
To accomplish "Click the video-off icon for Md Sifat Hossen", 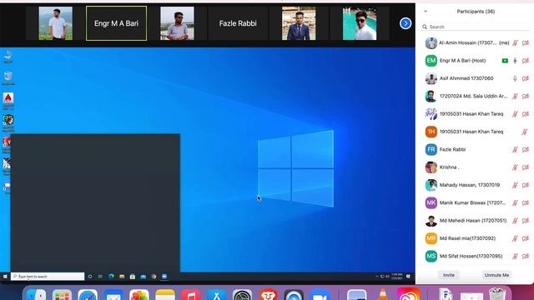I will click(x=526, y=256).
